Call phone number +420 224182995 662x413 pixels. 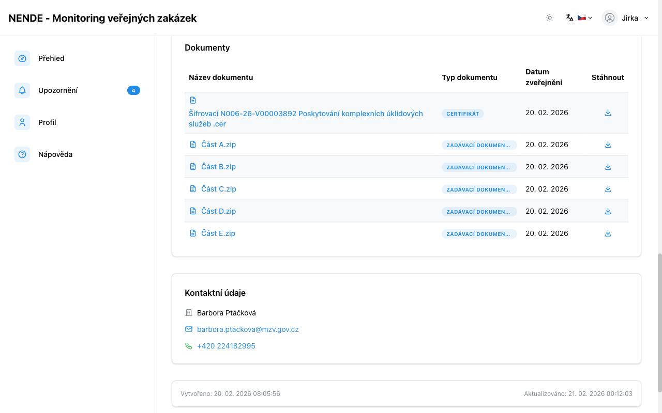point(226,346)
